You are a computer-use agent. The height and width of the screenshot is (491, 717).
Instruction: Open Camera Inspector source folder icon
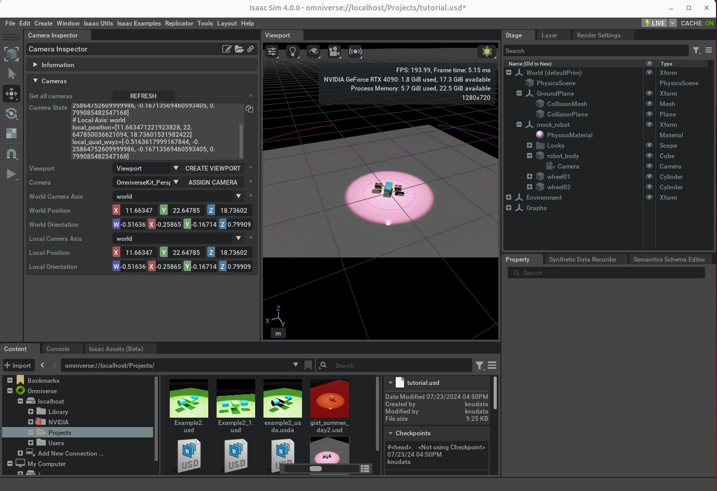click(239, 49)
